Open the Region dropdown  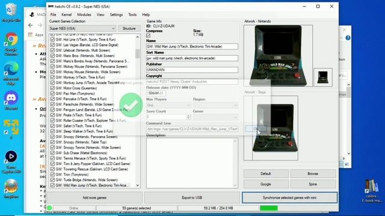tap(215, 106)
